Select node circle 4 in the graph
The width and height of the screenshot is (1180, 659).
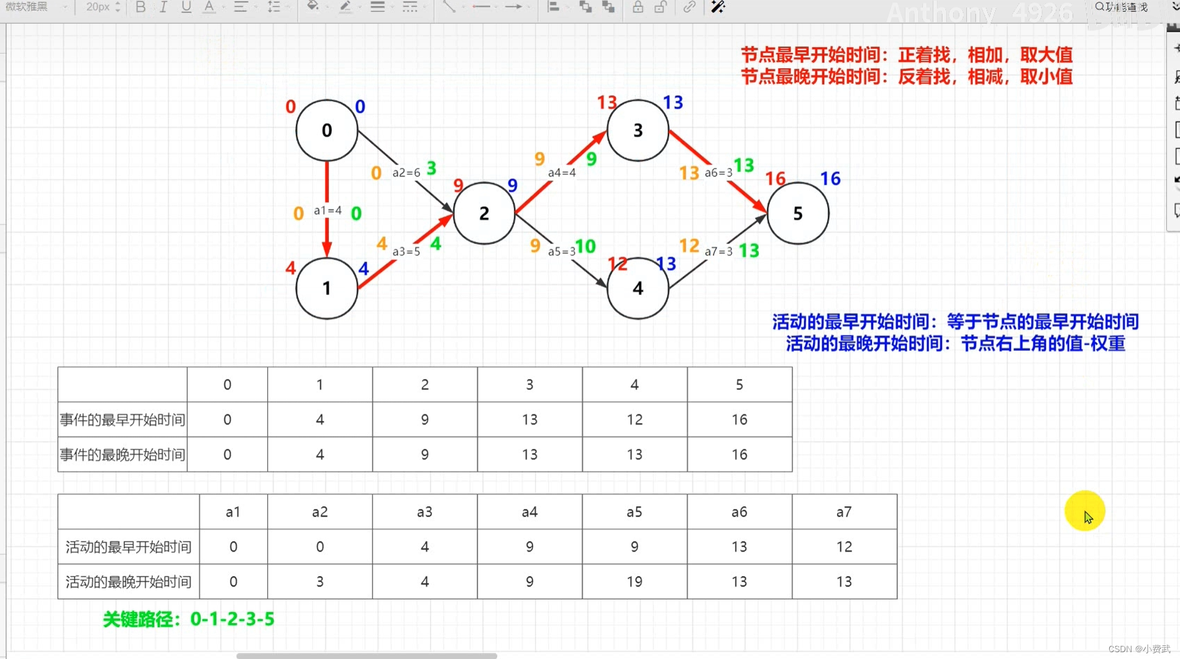(x=638, y=288)
